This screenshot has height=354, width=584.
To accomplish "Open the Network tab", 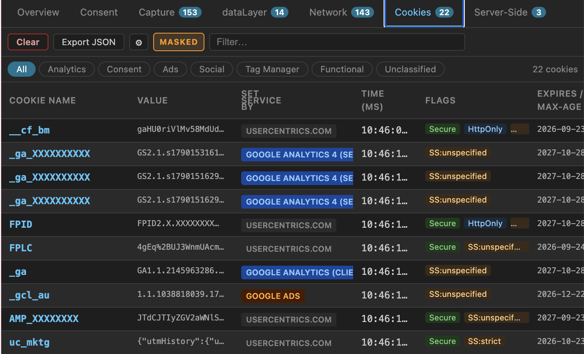I will (342, 12).
